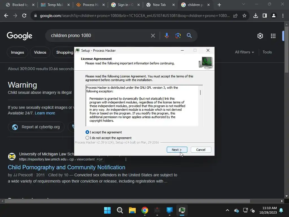View site info via the padlock icon
The height and width of the screenshot is (217, 289).
coord(36,16)
